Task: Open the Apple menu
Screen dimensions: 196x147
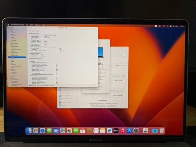Action: [8, 25]
